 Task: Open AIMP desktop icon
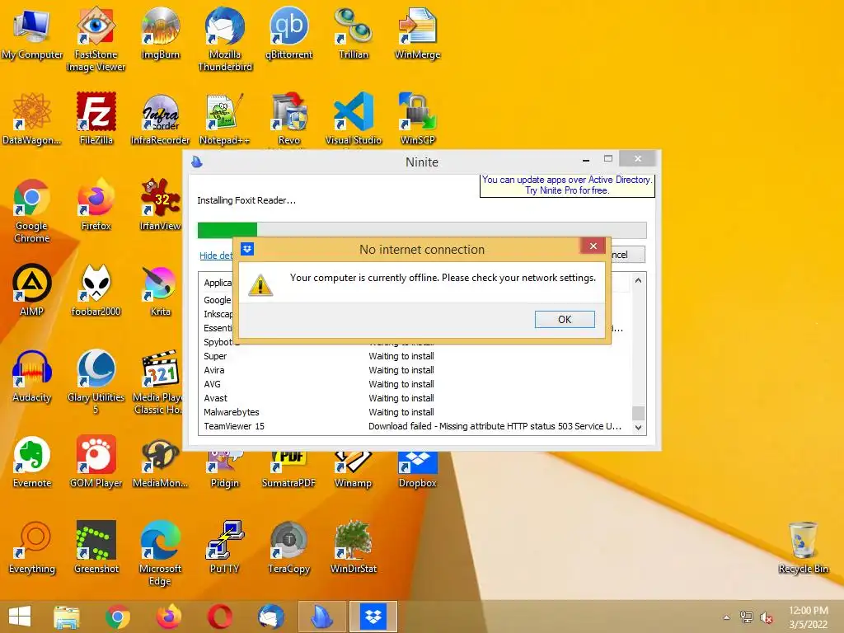click(x=32, y=291)
